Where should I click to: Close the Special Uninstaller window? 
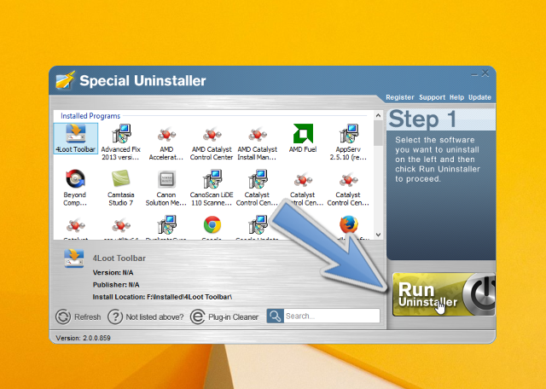pyautogui.click(x=485, y=73)
